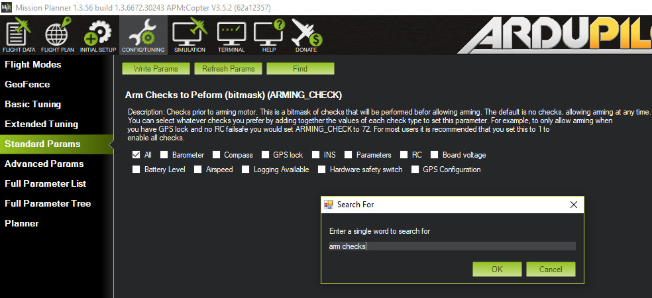The height and width of the screenshot is (298, 652).
Task: Enable the Hardware safety switch checkbox
Action: coord(322,170)
